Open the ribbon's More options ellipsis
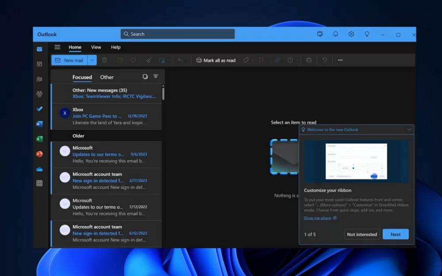Screen dimensions: 442x276 click(x=340, y=60)
